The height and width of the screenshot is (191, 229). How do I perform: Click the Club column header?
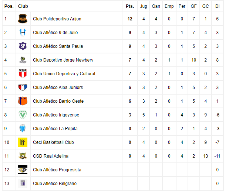pyautogui.click(x=23, y=6)
